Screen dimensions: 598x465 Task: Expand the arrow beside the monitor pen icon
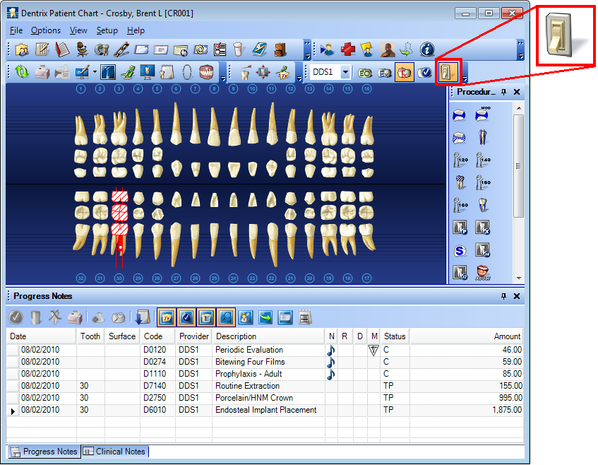click(94, 72)
